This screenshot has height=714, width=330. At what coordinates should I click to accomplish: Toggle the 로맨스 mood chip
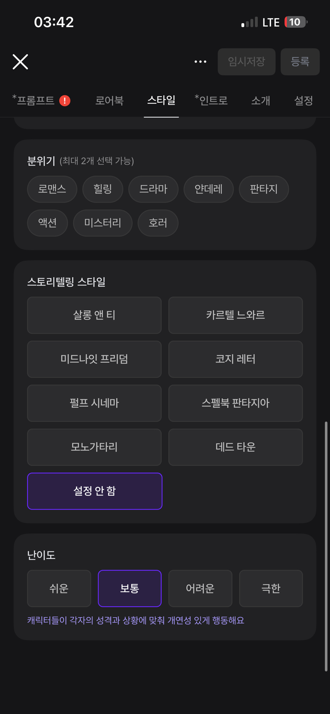52,189
